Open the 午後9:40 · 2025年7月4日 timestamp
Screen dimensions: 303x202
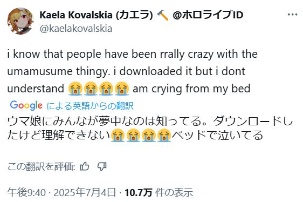[x=61, y=192]
